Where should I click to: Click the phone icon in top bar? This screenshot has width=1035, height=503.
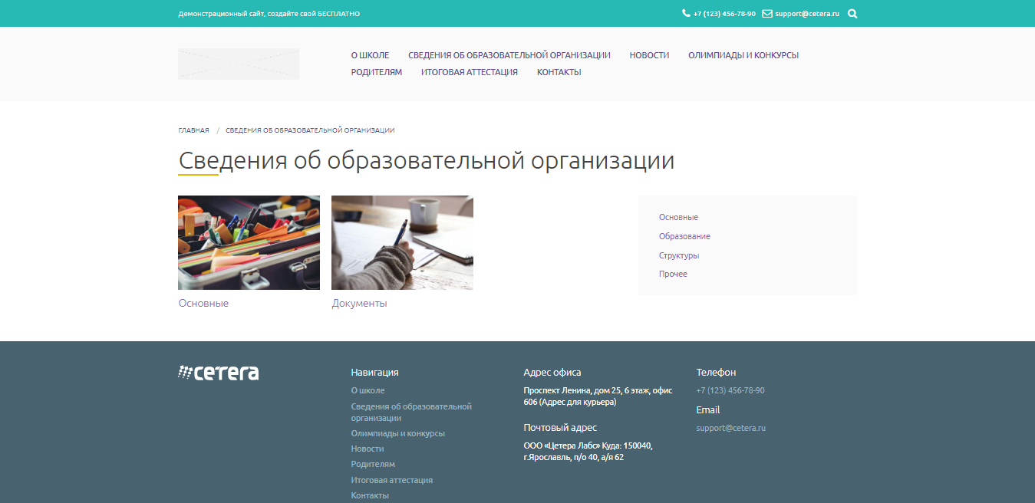coord(686,13)
